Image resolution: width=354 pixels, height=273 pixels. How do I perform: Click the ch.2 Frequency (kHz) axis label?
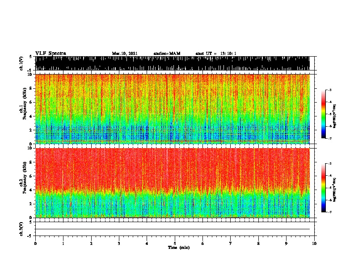[x=23, y=178]
